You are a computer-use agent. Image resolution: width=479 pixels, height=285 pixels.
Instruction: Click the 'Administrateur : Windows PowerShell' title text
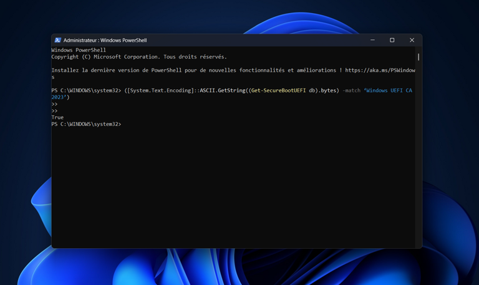coord(105,40)
